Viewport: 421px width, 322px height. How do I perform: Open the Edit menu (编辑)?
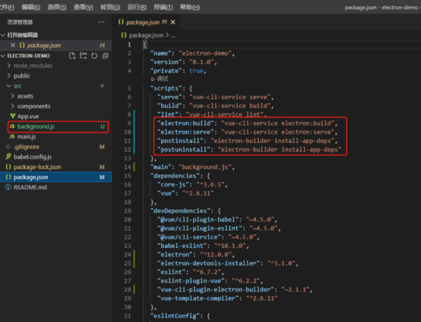[31, 8]
